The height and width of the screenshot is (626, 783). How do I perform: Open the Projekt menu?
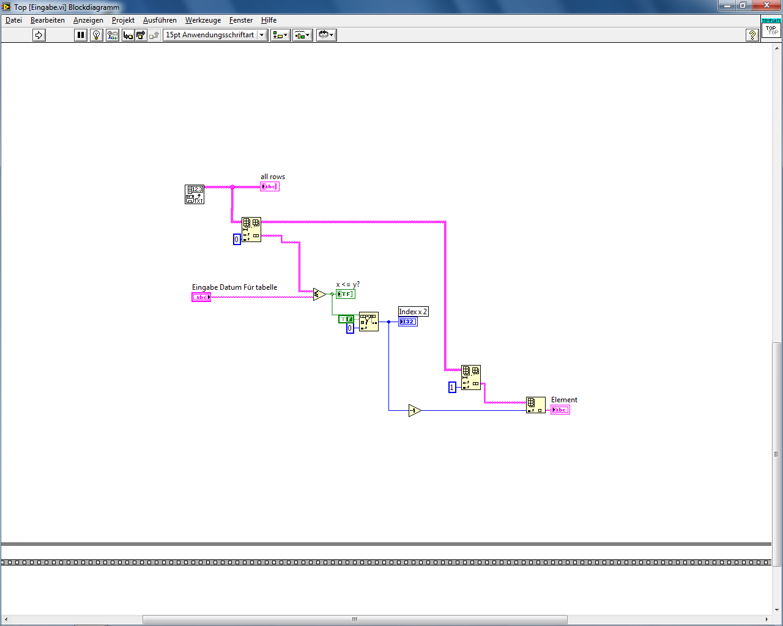123,20
